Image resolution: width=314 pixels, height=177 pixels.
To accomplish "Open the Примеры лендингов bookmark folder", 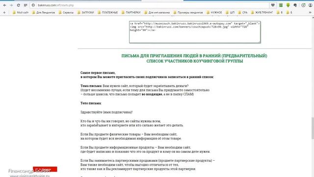I will (x=188, y=12).
